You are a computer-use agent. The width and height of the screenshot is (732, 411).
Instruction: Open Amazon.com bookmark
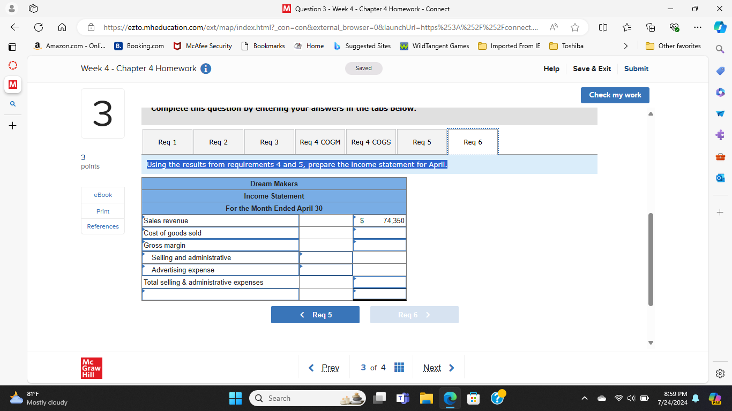click(70, 46)
